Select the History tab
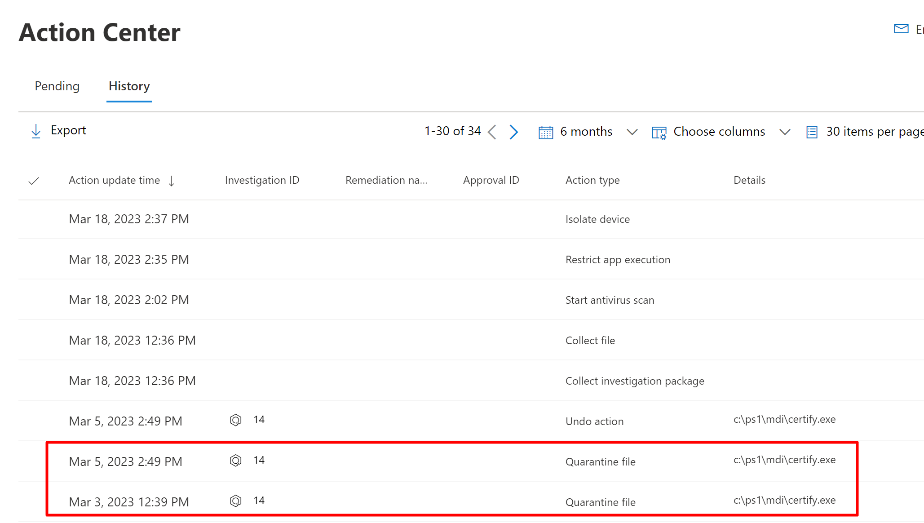 tap(129, 86)
